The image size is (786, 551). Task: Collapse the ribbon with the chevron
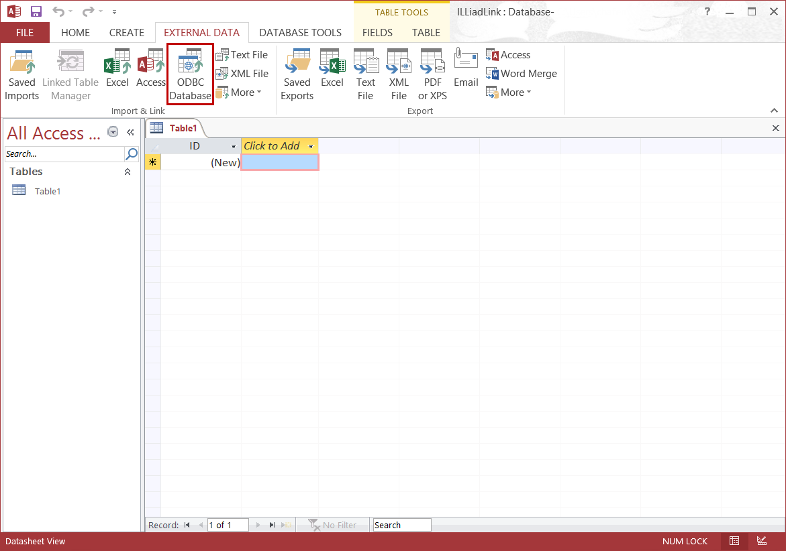pos(774,110)
